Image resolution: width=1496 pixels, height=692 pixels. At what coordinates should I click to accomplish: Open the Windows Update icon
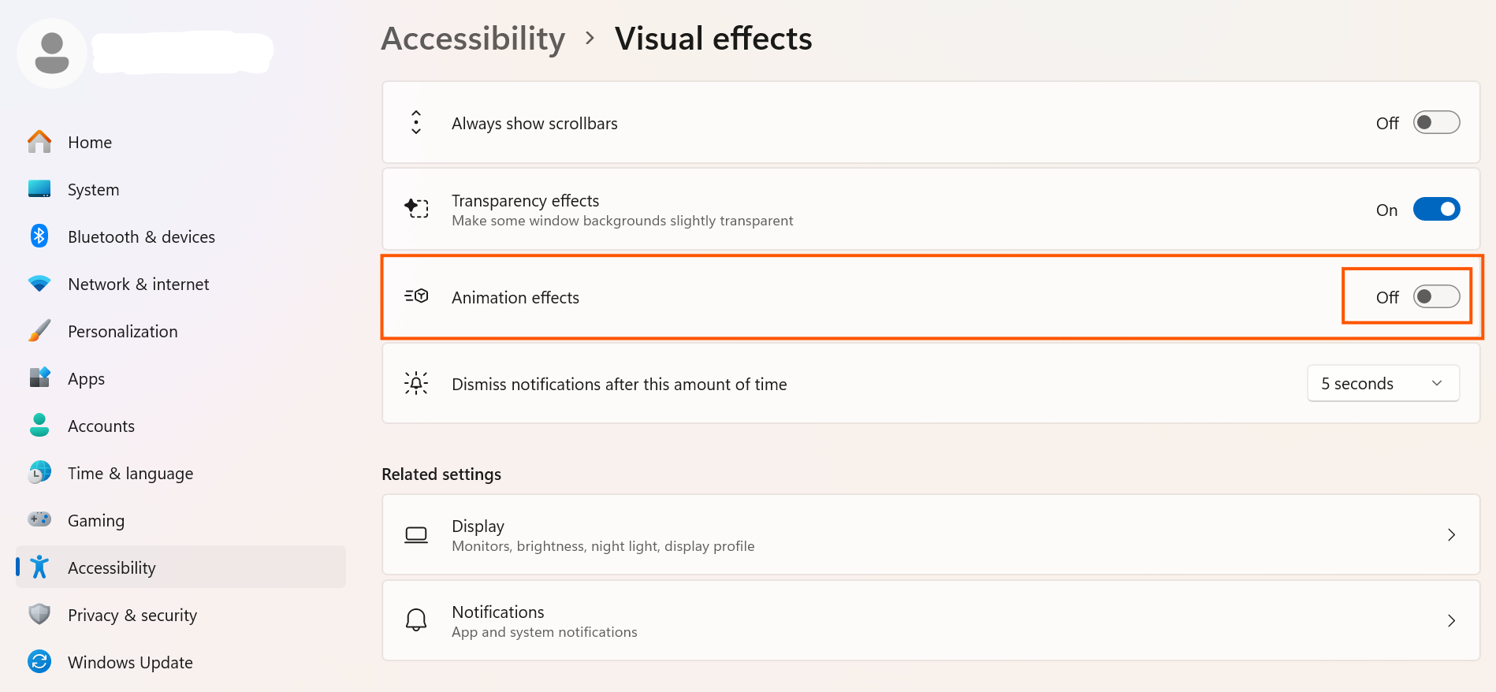point(39,661)
